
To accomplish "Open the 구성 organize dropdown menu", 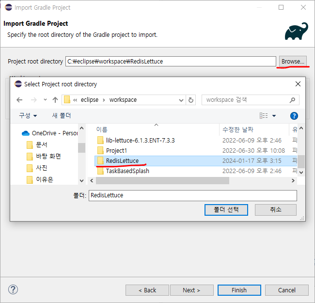I will coord(28,116).
